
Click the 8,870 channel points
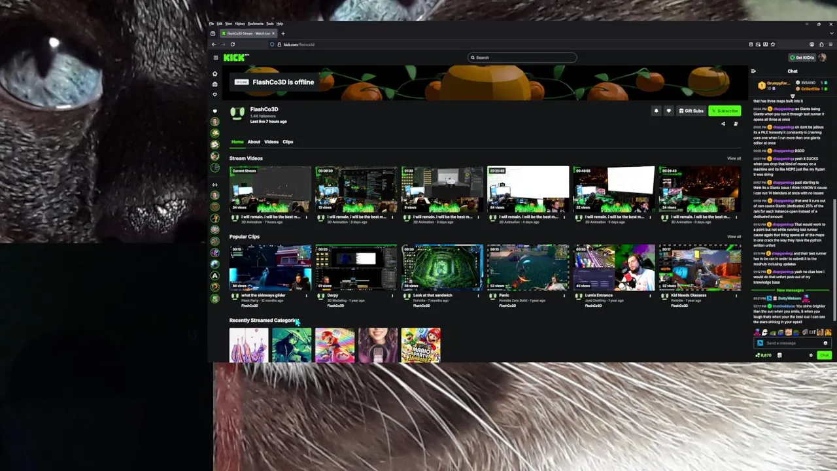pyautogui.click(x=763, y=355)
